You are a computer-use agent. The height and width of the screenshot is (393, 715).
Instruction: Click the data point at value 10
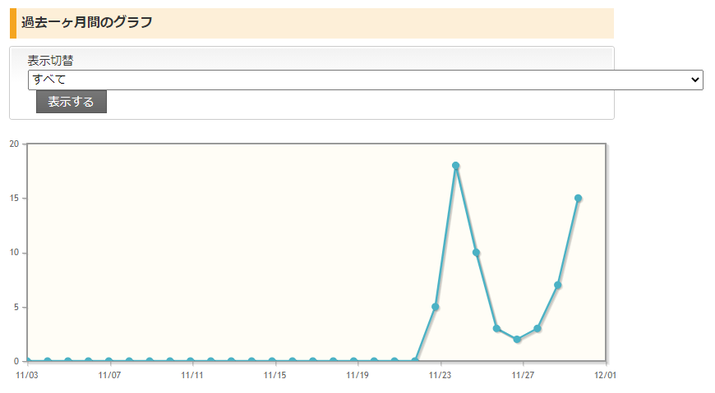(x=476, y=253)
